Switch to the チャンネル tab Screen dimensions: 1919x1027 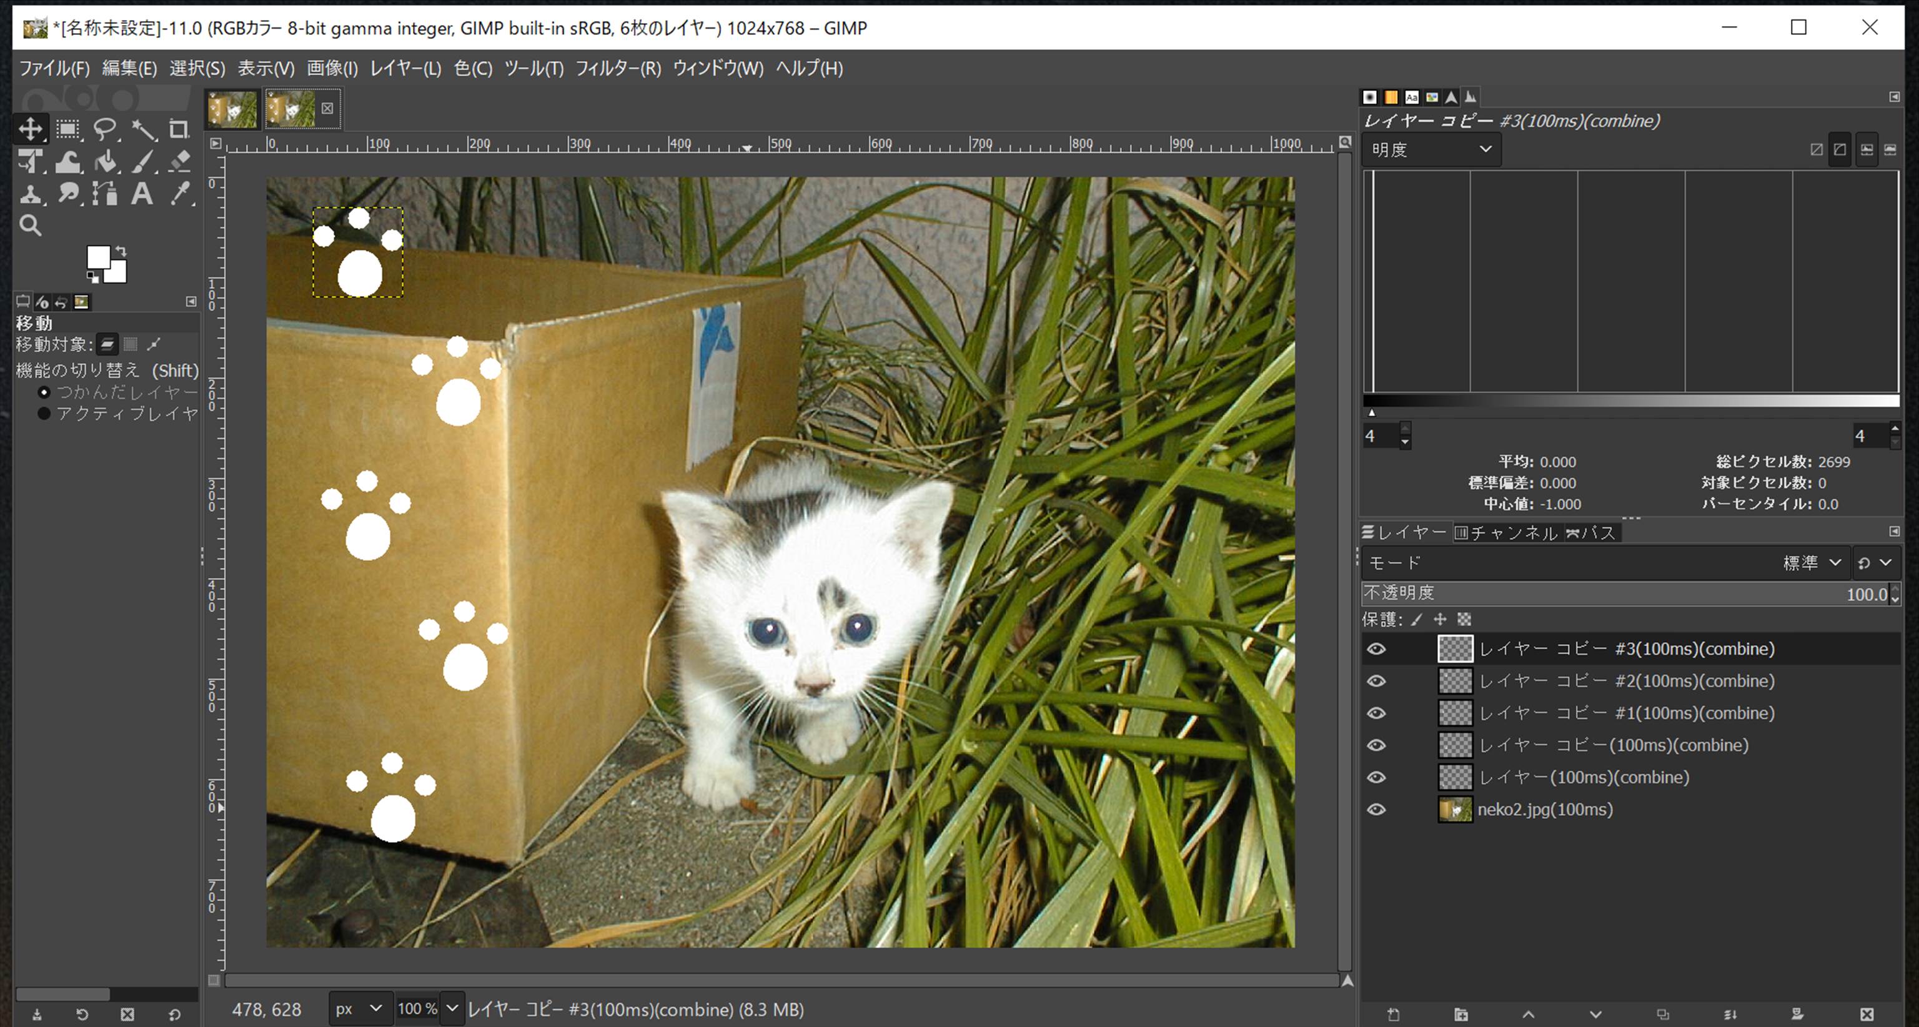pyautogui.click(x=1506, y=532)
